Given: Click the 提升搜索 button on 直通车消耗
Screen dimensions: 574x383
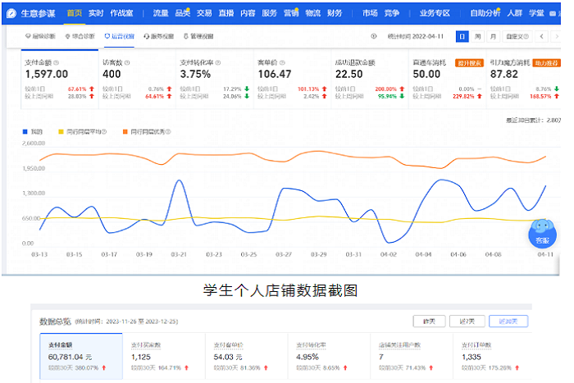Looking at the screenshot, I should point(467,62).
